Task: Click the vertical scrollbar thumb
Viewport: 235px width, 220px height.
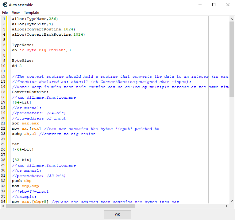Action: coord(232,58)
